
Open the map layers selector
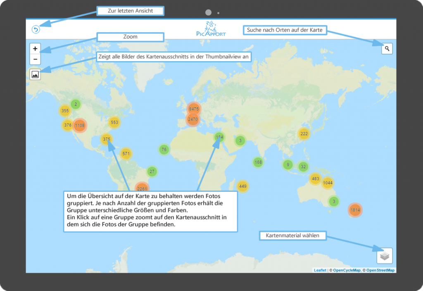pyautogui.click(x=384, y=256)
